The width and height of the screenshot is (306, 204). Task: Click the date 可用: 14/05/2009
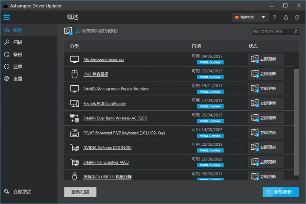pyautogui.click(x=207, y=130)
